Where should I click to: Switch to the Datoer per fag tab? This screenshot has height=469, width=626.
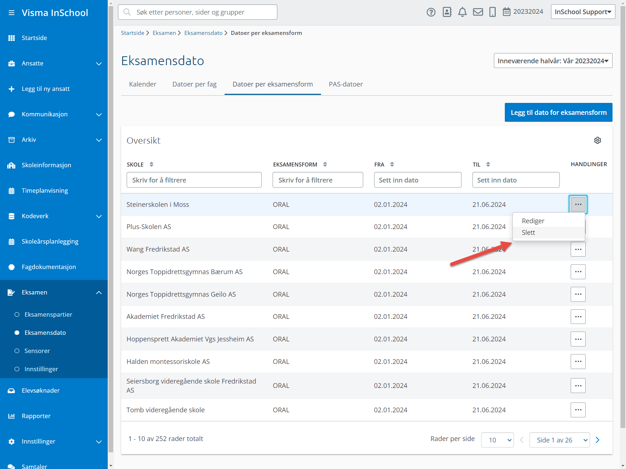pyautogui.click(x=194, y=84)
